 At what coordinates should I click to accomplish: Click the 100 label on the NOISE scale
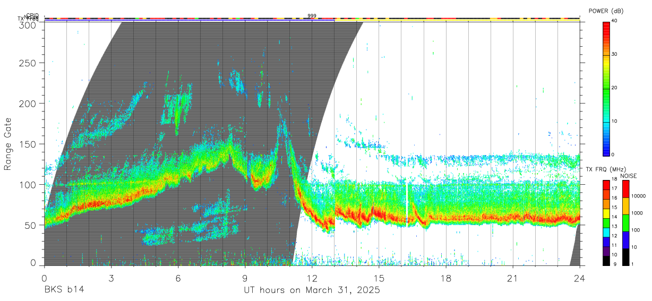(636, 230)
